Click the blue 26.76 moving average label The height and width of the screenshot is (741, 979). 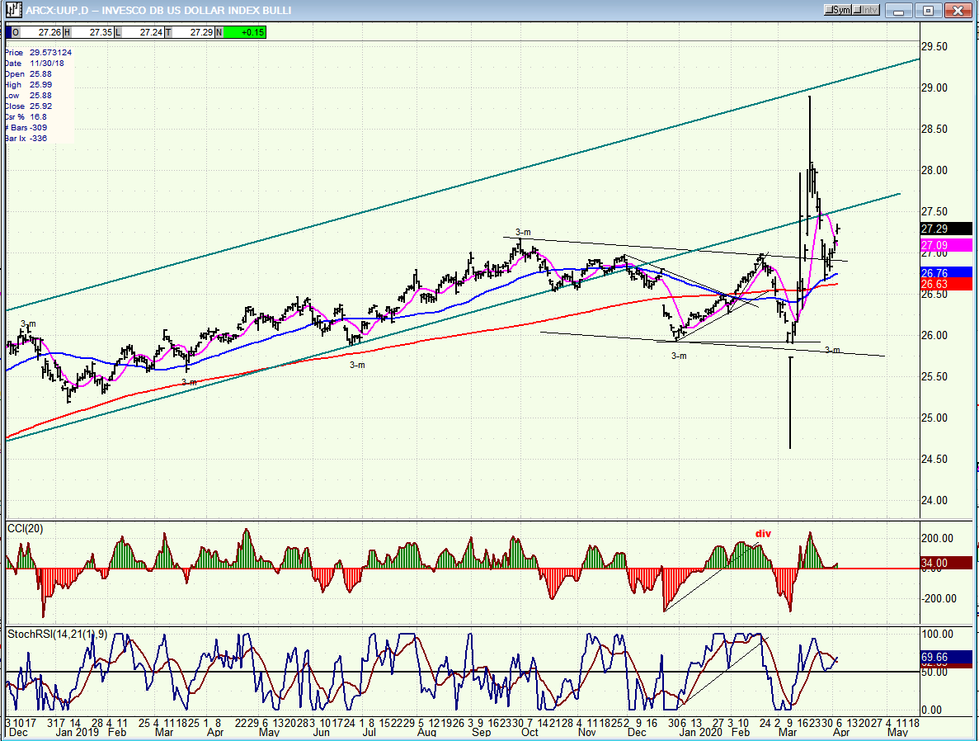click(x=939, y=271)
